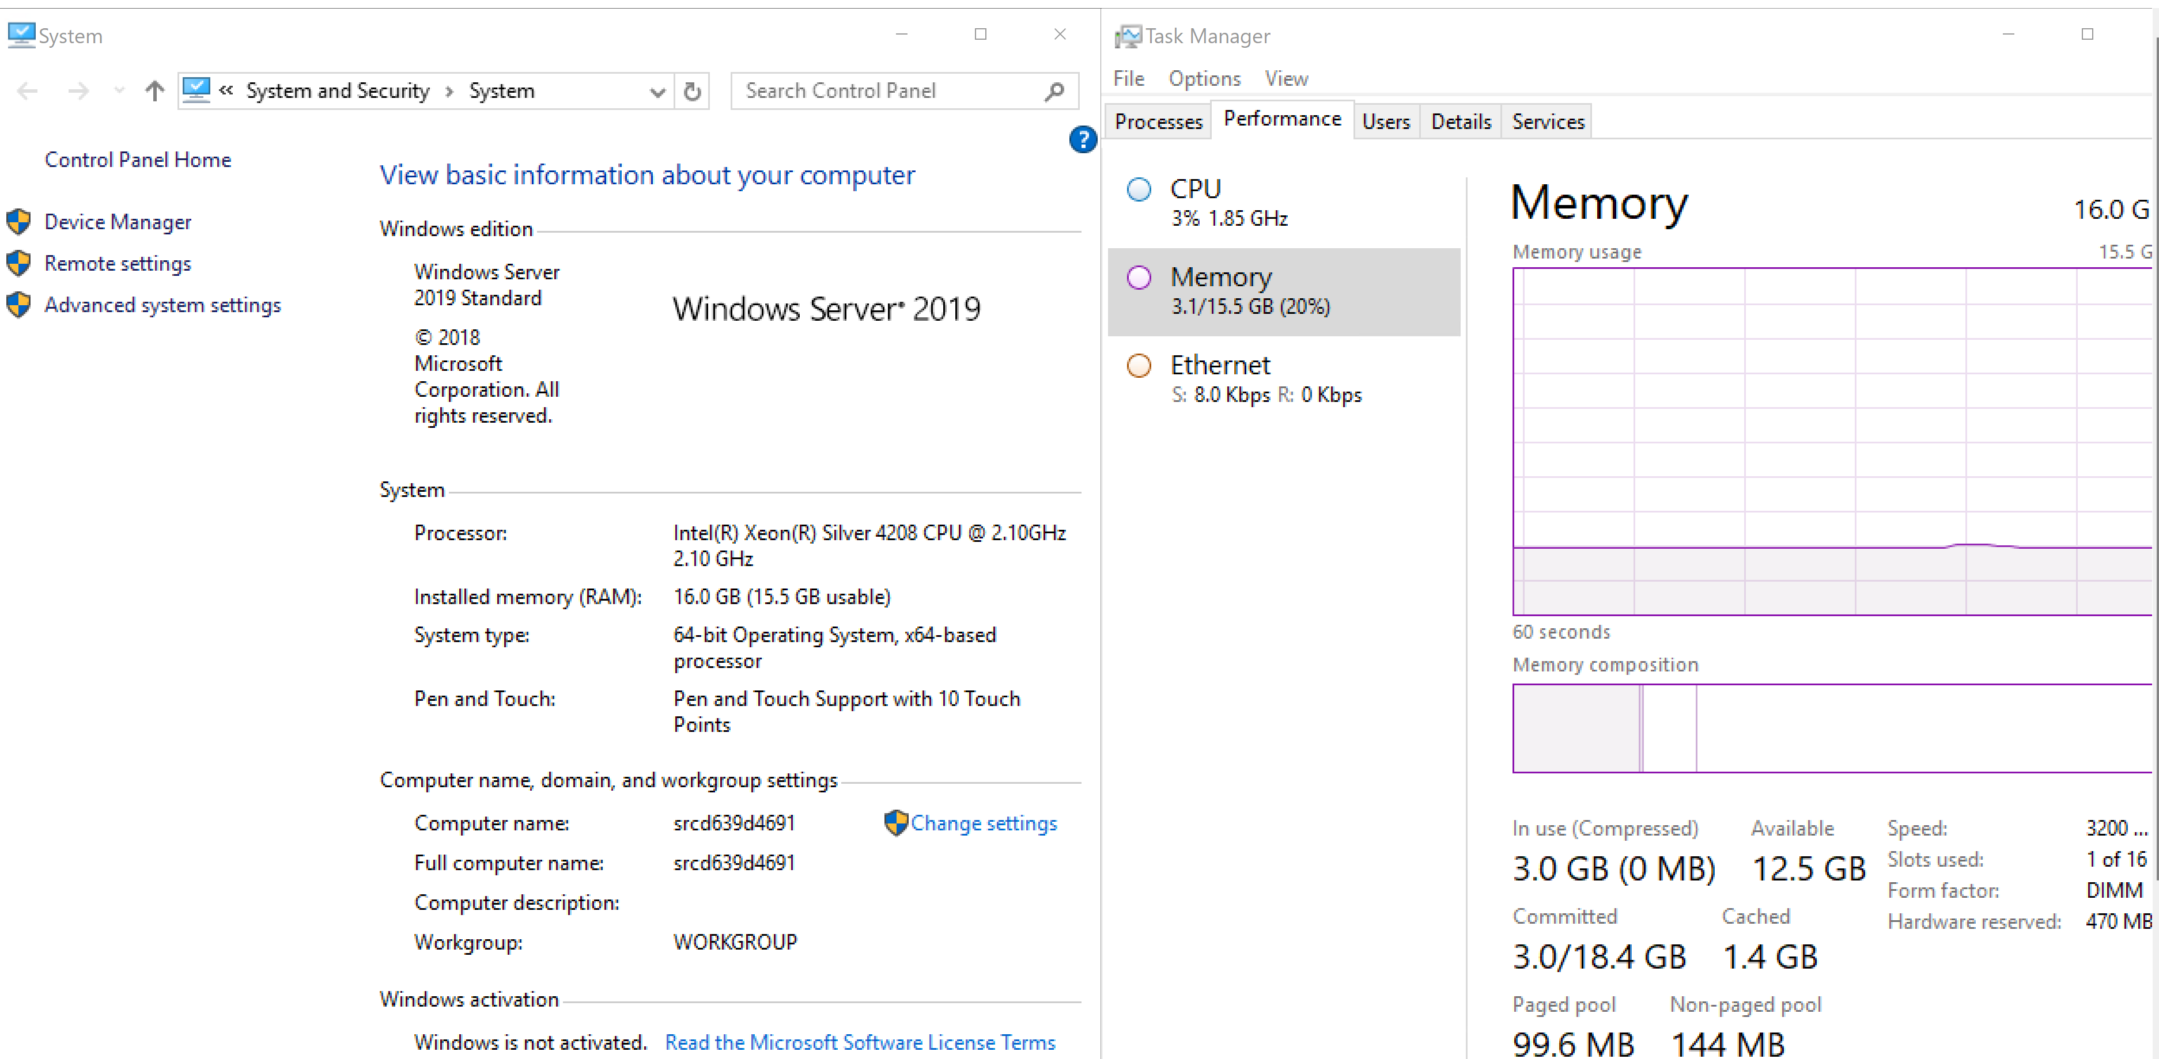This screenshot has width=2159, height=1059.
Task: Open View menu in Task Manager
Action: [x=1287, y=79]
